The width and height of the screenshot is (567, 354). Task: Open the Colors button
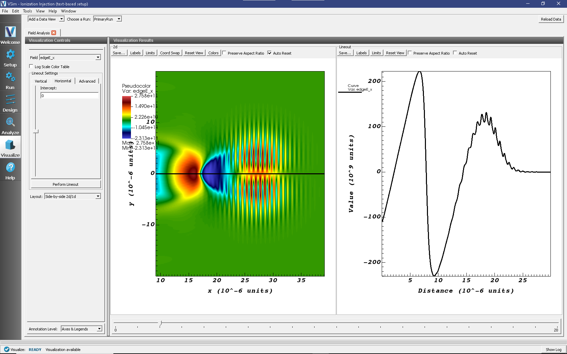click(x=213, y=53)
